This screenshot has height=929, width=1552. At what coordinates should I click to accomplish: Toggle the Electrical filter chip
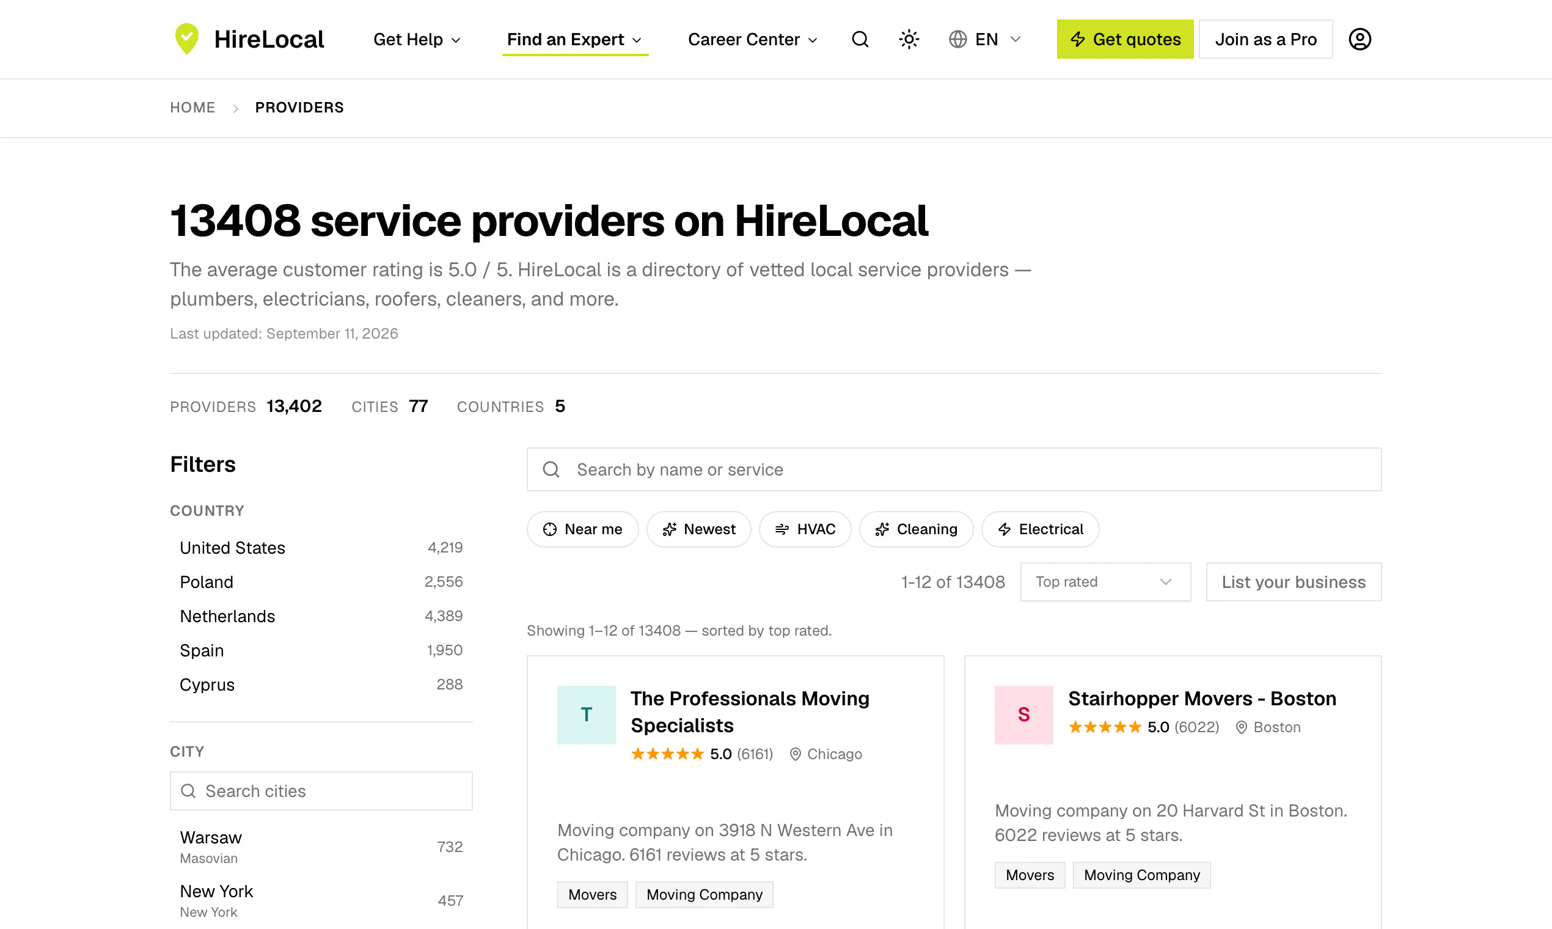coord(1040,529)
